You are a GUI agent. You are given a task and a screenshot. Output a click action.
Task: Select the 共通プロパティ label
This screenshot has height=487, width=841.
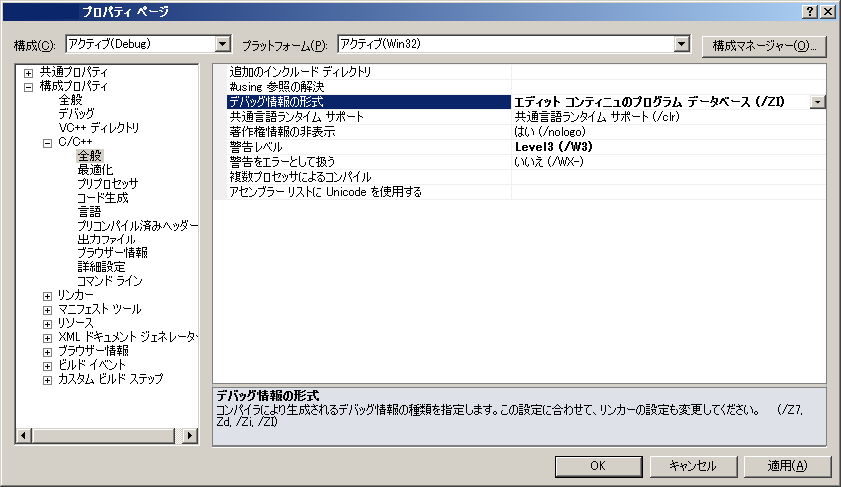click(x=74, y=72)
